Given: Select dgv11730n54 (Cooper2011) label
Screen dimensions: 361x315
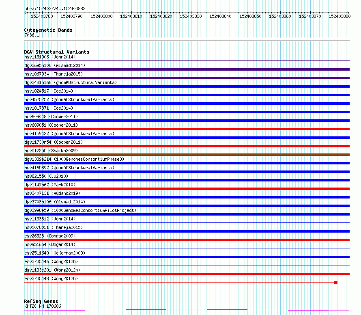Looking at the screenshot, I should click(x=54, y=142).
